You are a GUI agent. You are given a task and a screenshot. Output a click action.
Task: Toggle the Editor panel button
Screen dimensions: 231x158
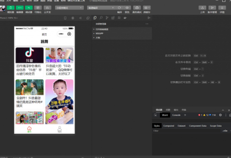coord(20,8)
